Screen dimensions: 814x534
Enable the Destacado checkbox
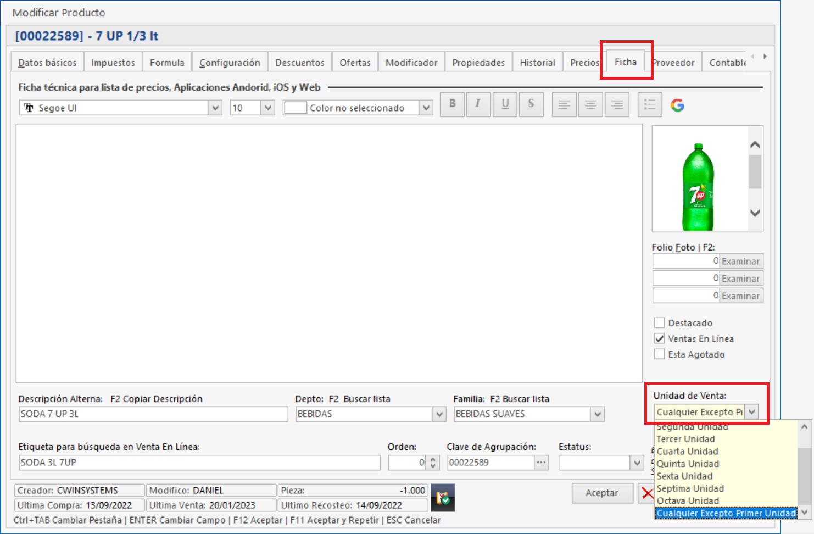coord(660,323)
